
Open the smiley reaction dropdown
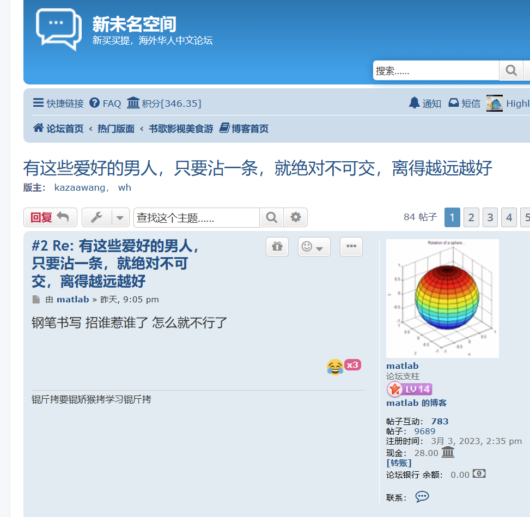coord(314,247)
